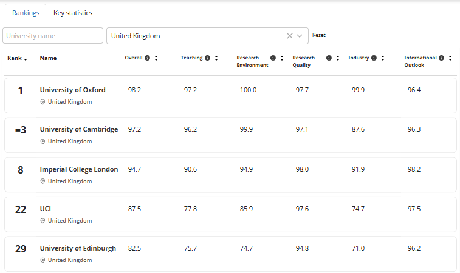Clear United Kingdom filter with X icon
This screenshot has width=460, height=273.
click(x=290, y=36)
